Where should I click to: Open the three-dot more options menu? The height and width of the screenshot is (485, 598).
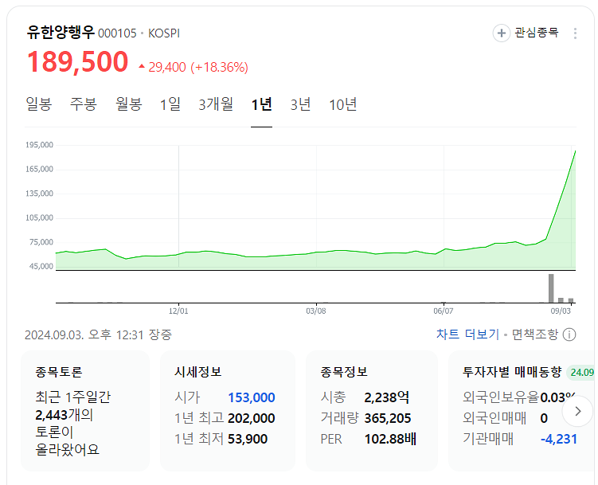click(x=575, y=33)
